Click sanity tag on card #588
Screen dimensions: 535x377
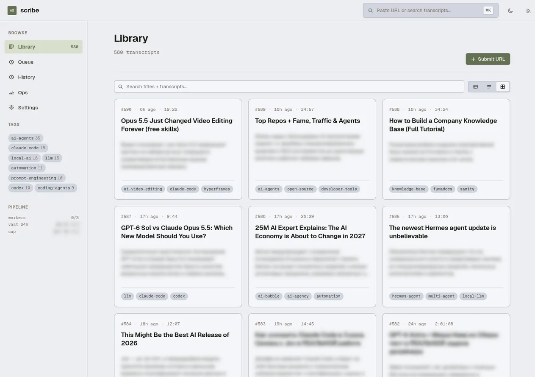pyautogui.click(x=467, y=189)
